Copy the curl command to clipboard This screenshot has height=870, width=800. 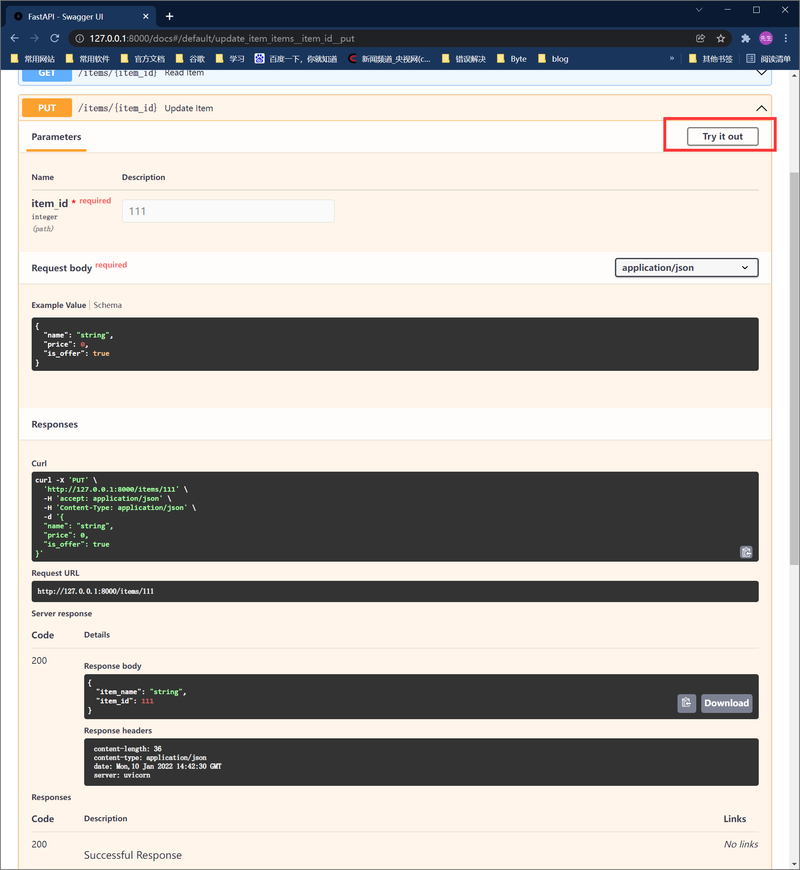coord(746,552)
